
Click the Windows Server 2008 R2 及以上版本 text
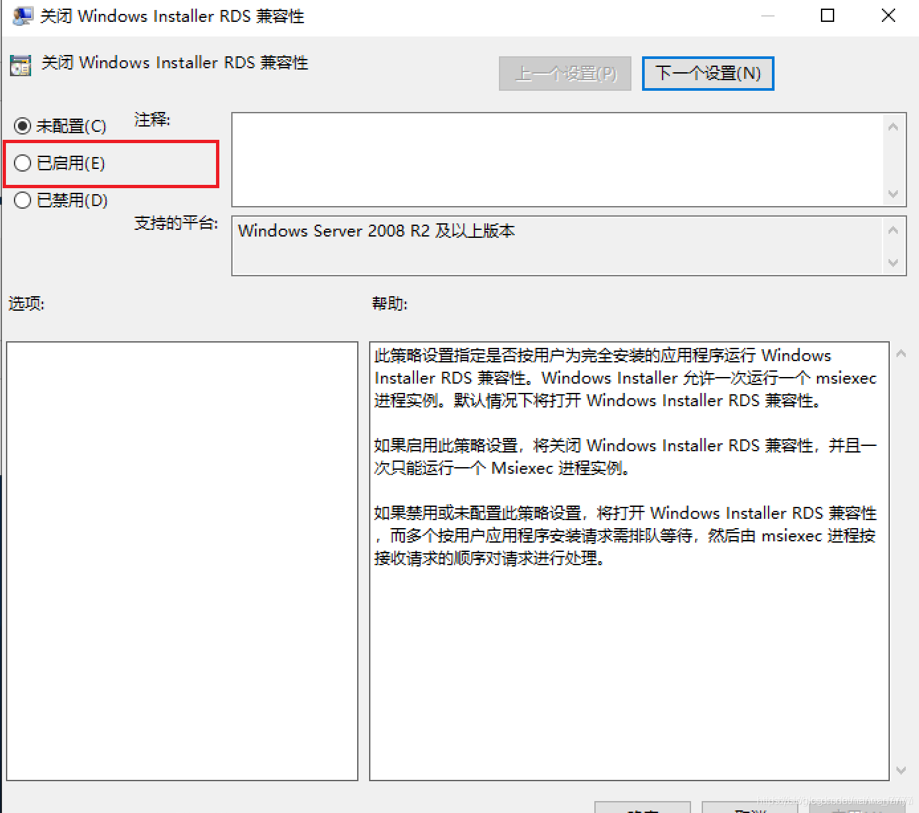pos(376,231)
